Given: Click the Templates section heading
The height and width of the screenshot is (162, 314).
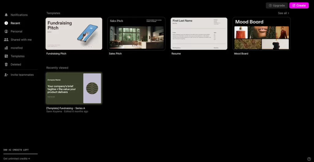Looking at the screenshot, I should (x=53, y=13).
